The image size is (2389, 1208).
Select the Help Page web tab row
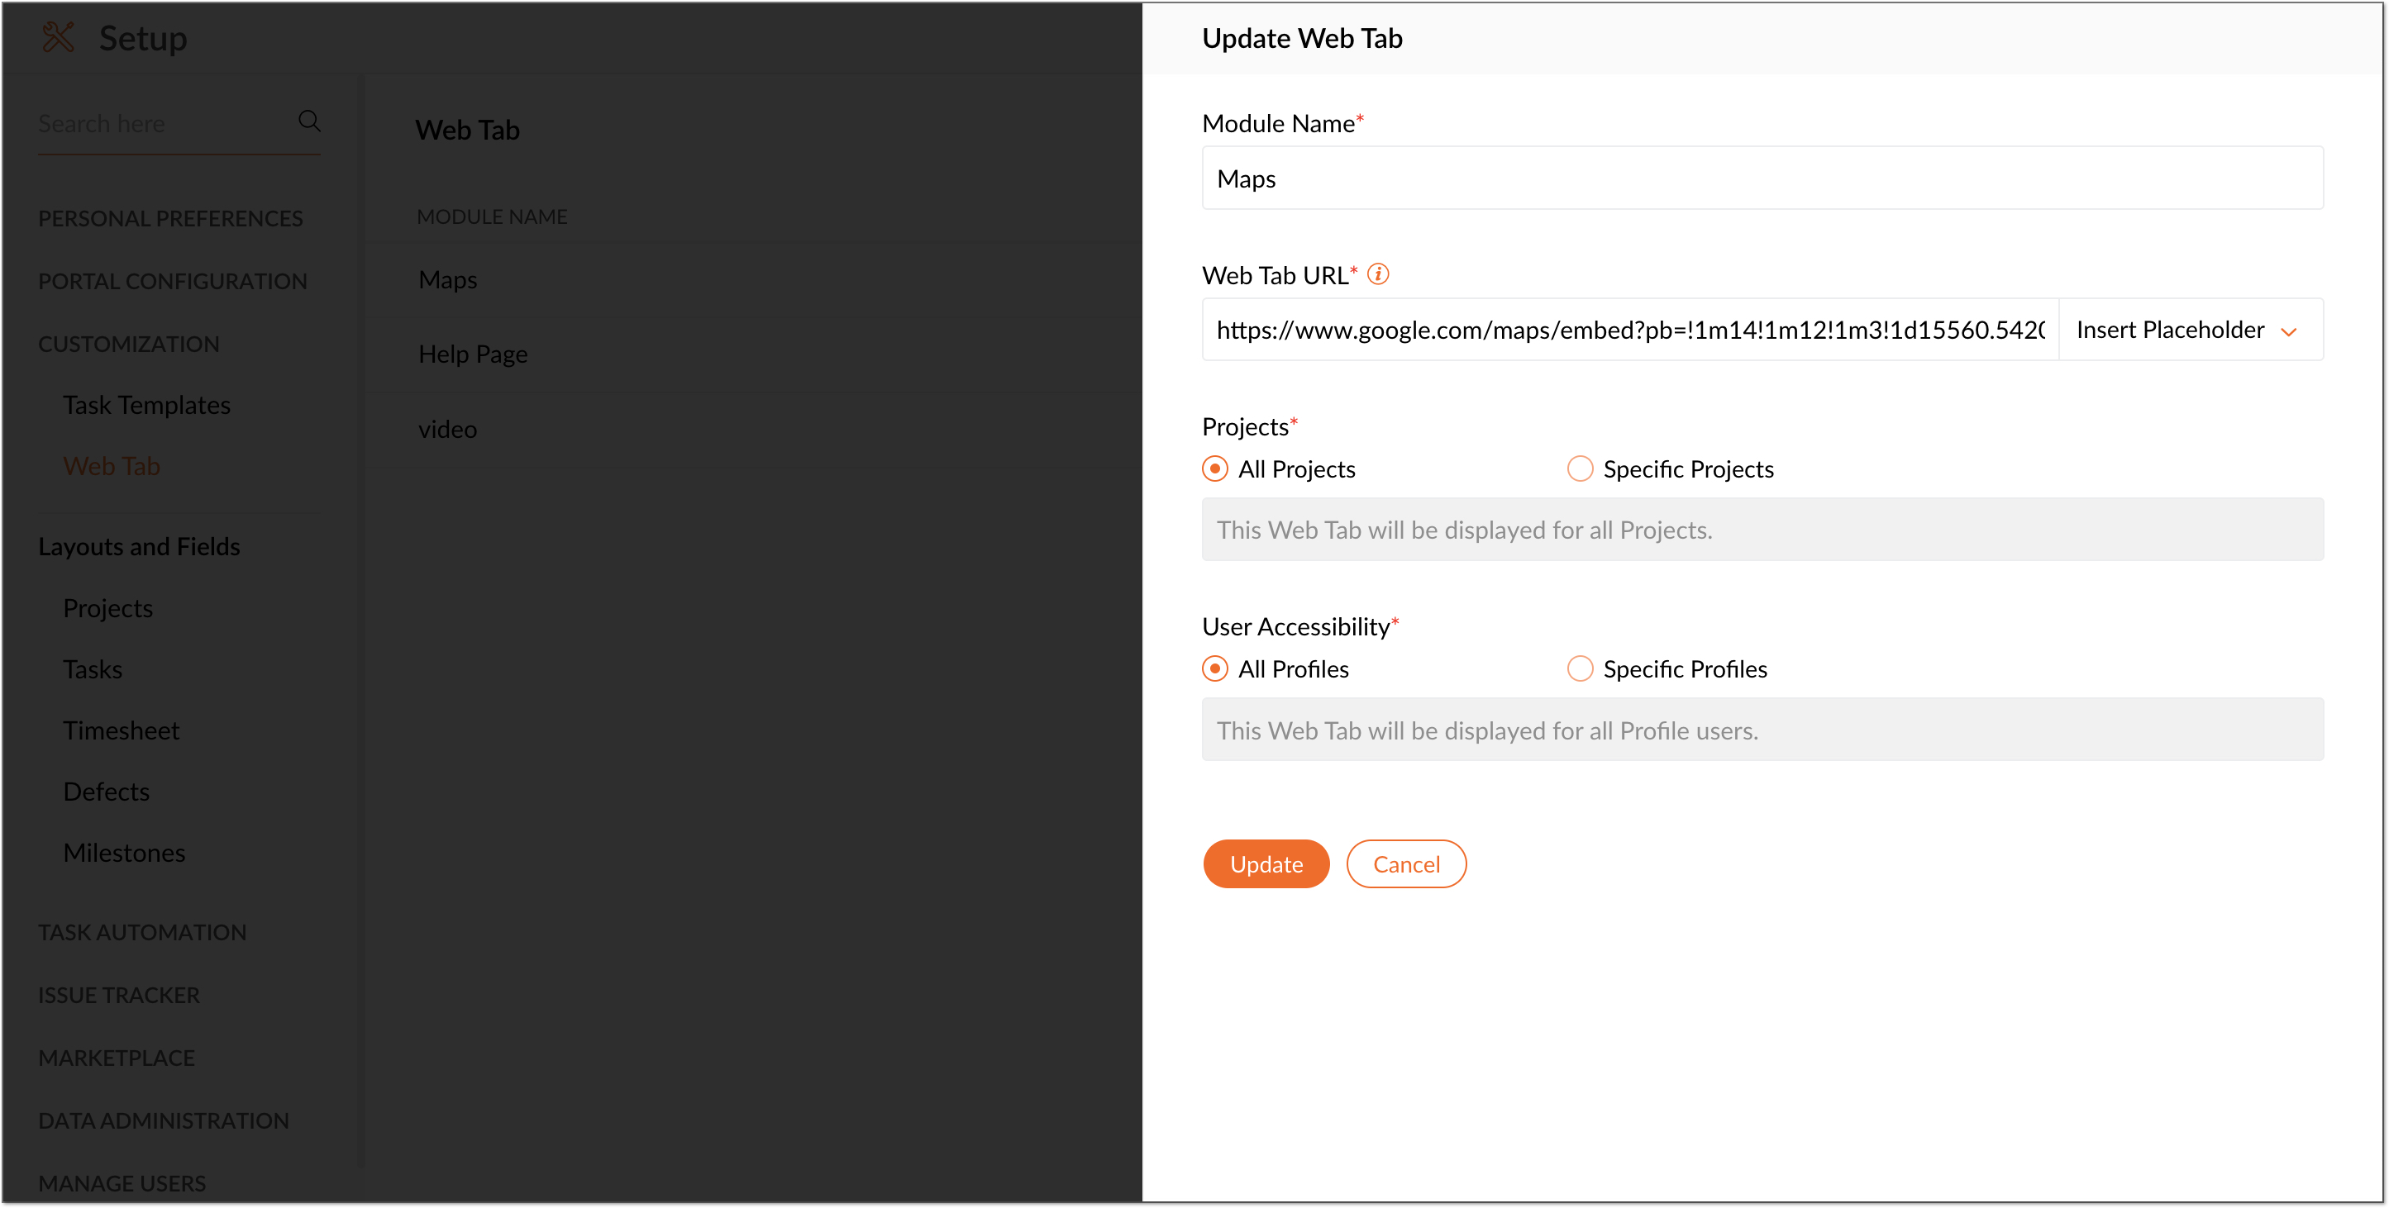coord(753,354)
